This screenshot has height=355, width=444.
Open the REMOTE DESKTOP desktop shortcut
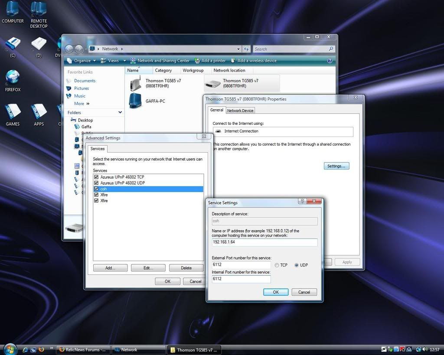pos(39,15)
